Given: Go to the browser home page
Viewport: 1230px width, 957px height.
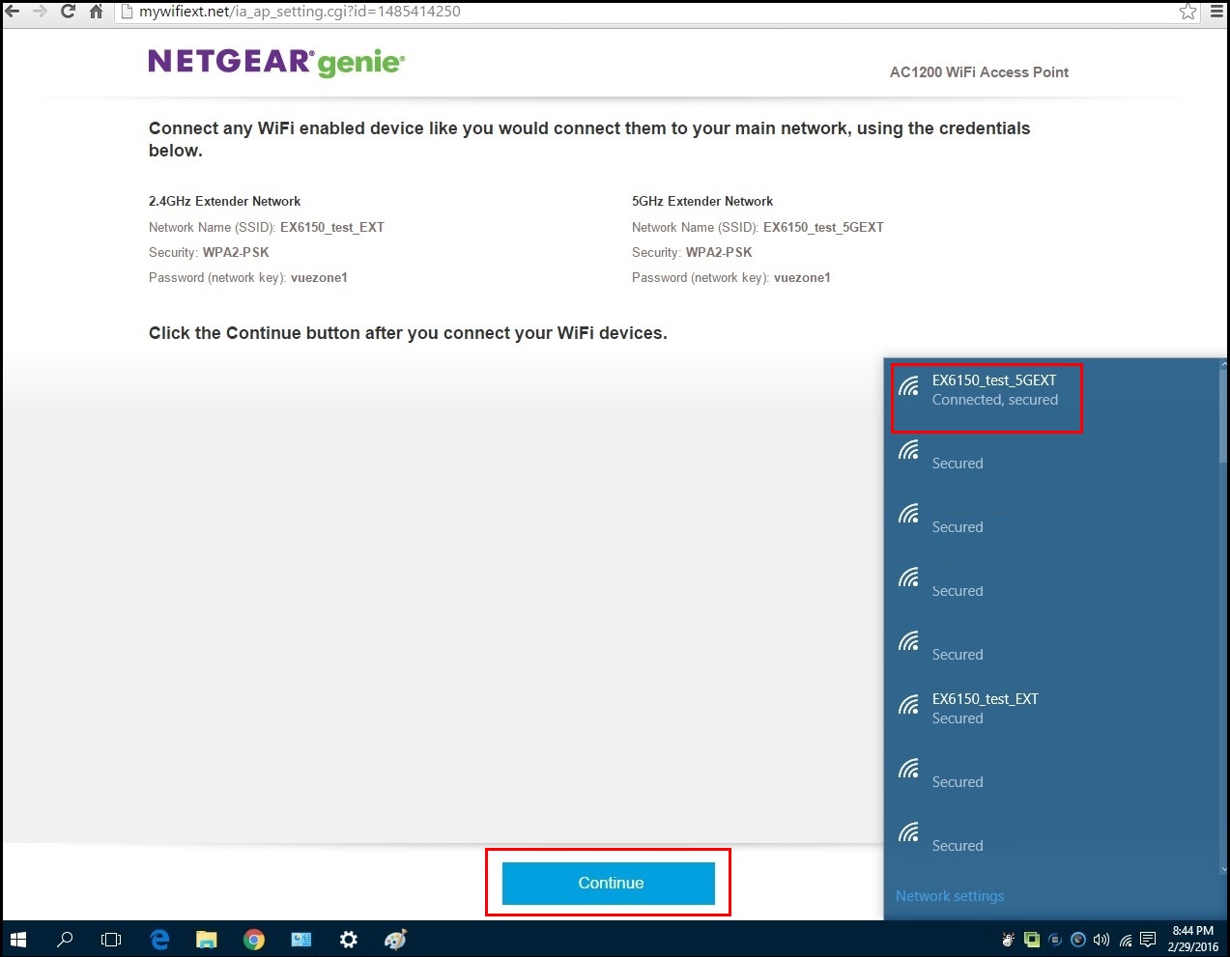Looking at the screenshot, I should (x=96, y=12).
